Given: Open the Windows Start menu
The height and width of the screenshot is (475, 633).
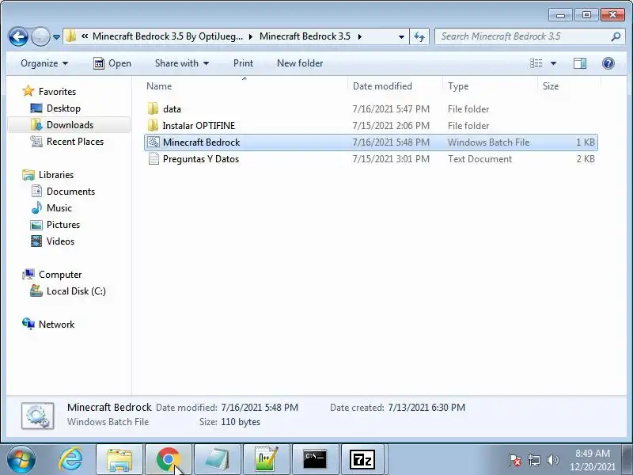Looking at the screenshot, I should [21, 459].
